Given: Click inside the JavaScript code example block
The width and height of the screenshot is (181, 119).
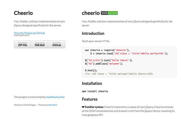Looking at the screenshot, I should [x=129, y=62].
